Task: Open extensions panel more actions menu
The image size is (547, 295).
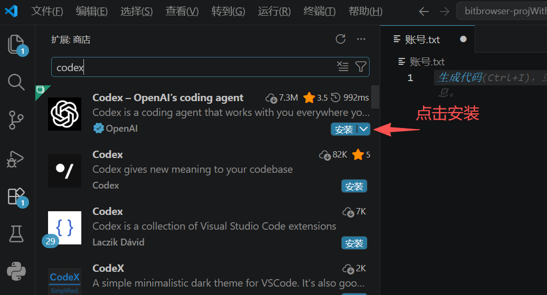Action: point(361,39)
